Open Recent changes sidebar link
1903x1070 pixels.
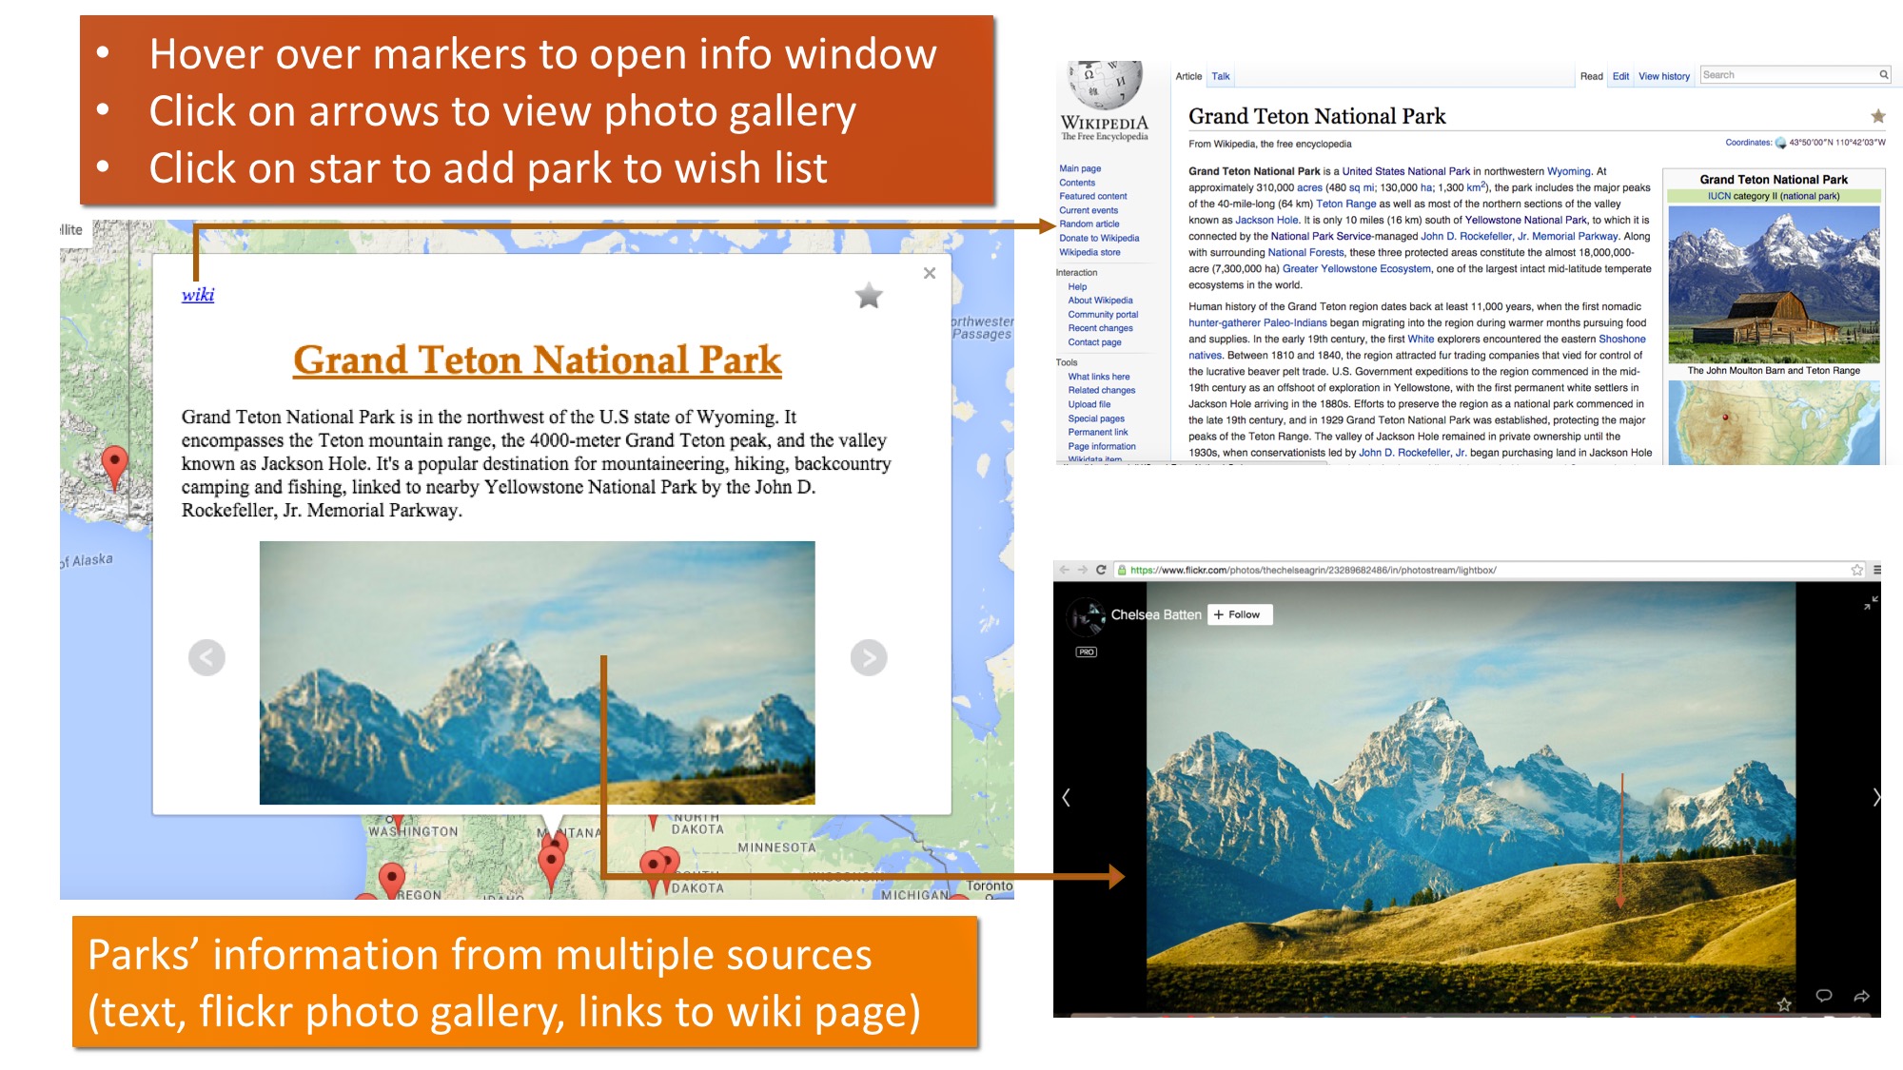[1100, 328]
